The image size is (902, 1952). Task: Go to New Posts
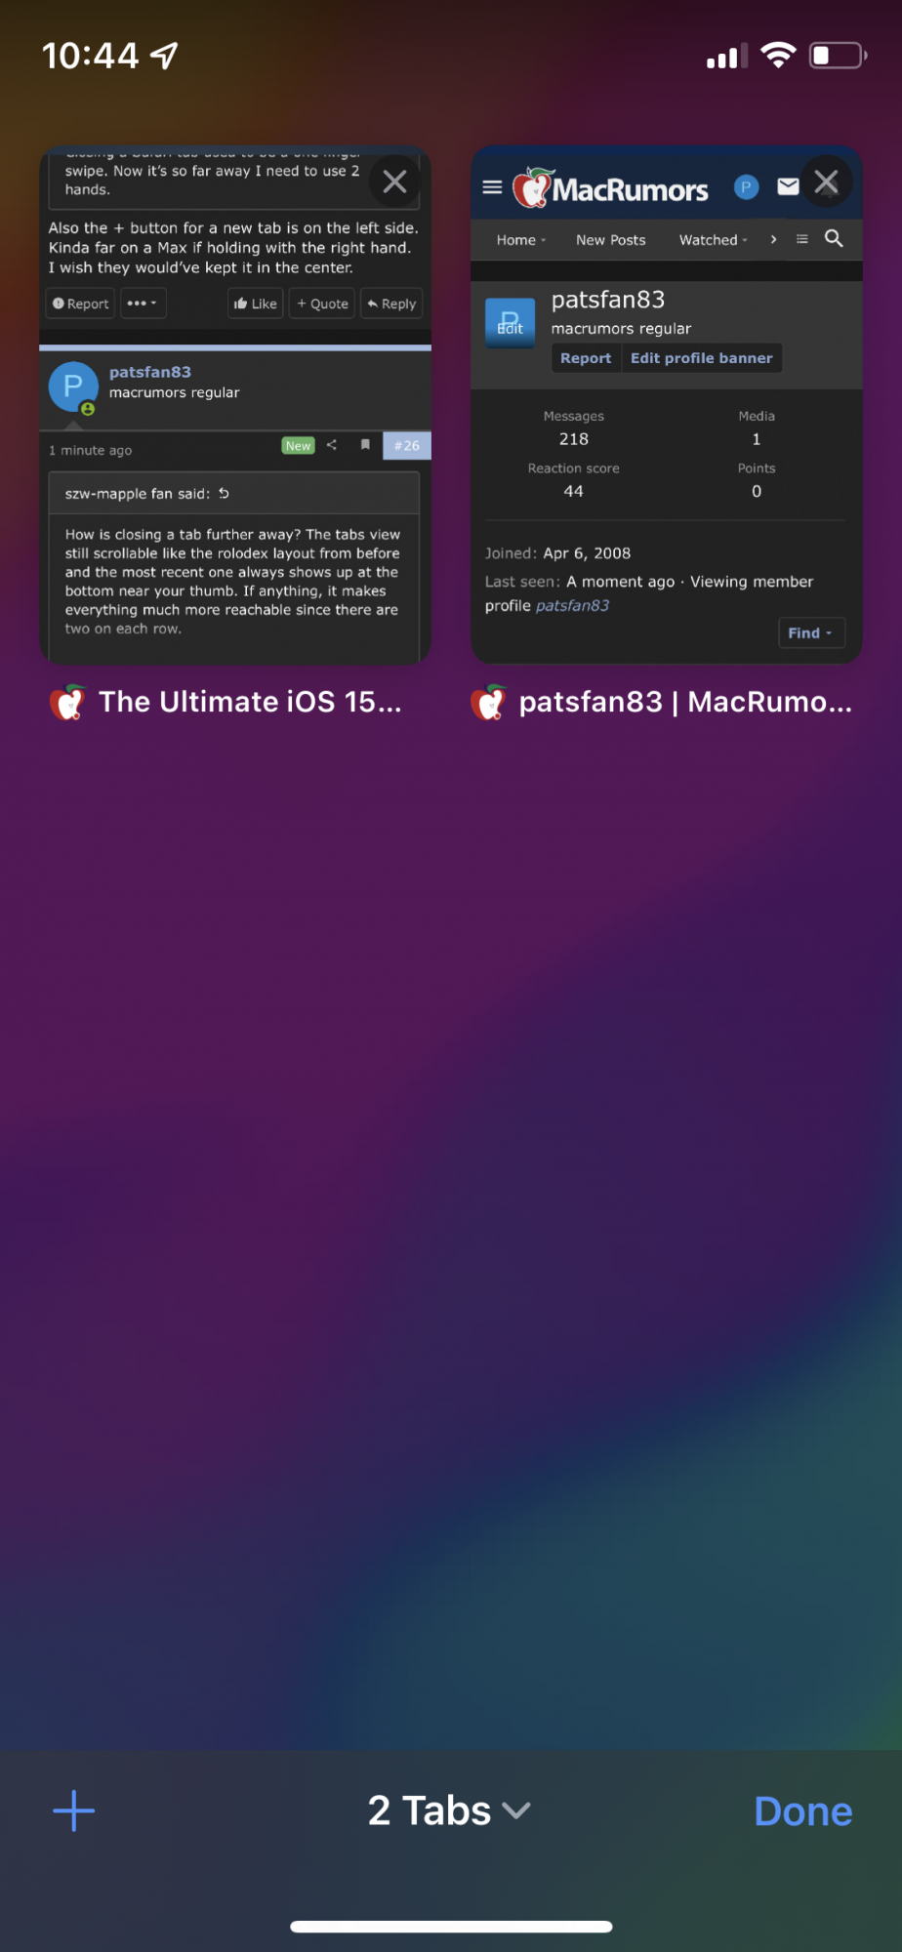coord(611,240)
